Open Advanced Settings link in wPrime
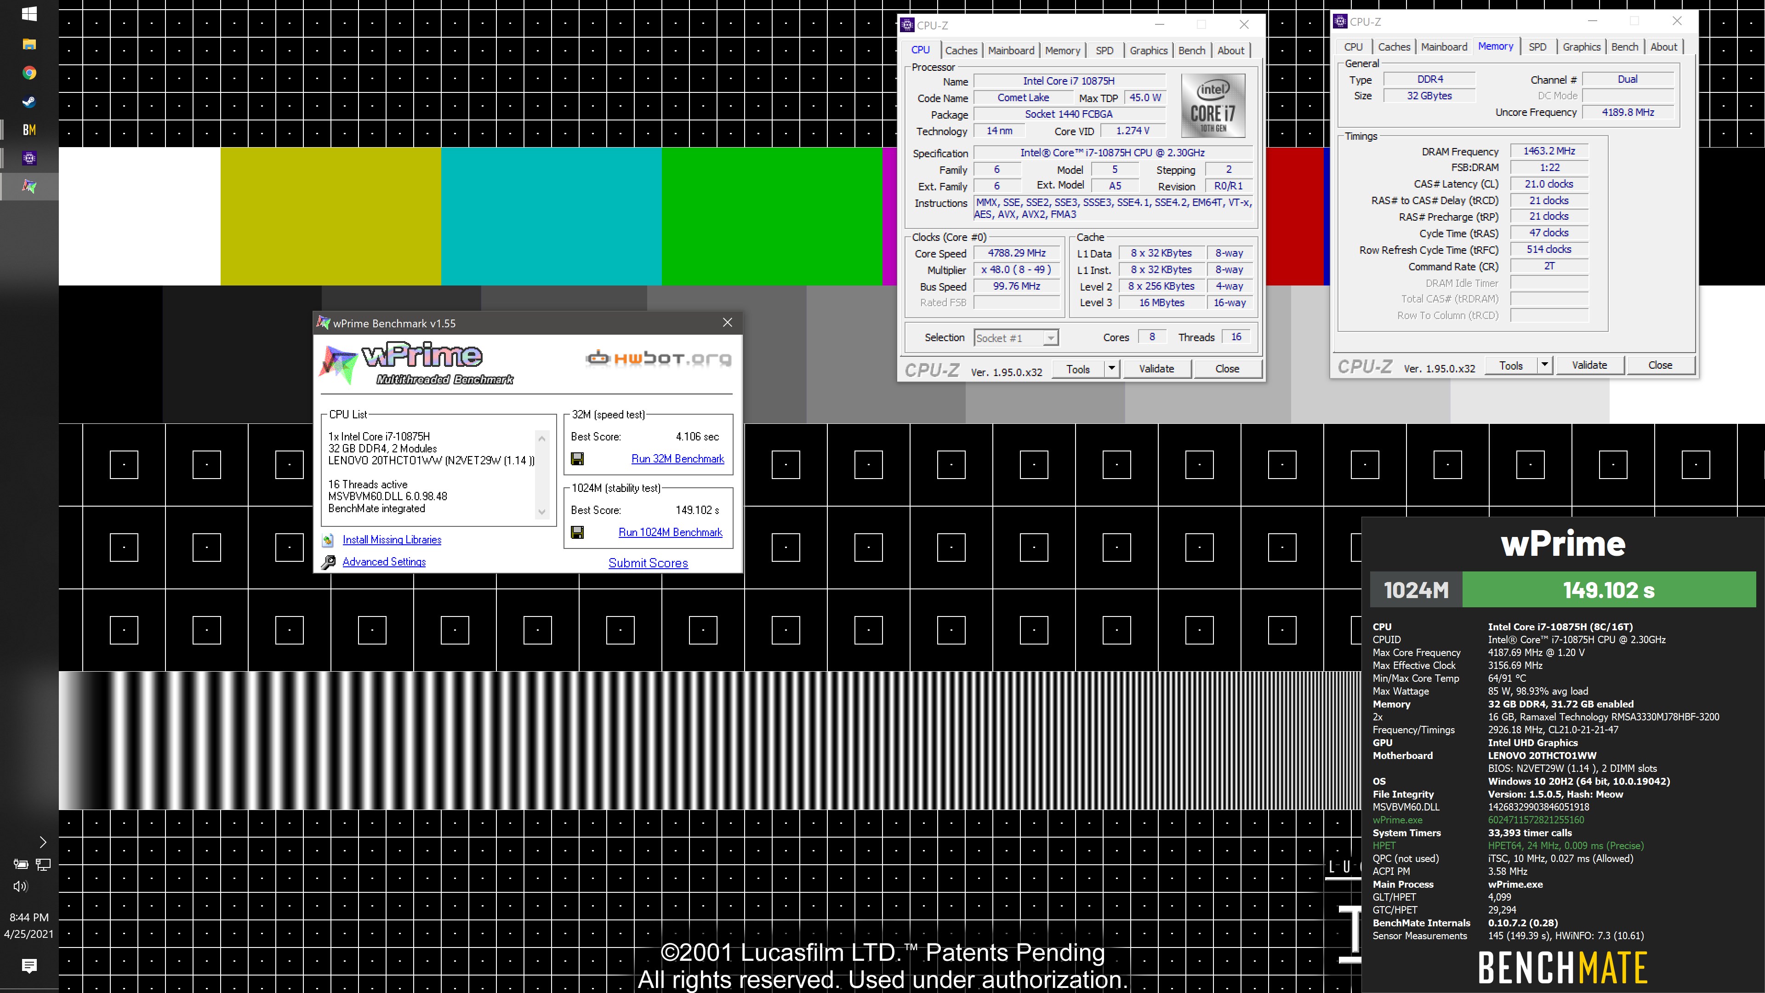The height and width of the screenshot is (993, 1765). point(384,562)
